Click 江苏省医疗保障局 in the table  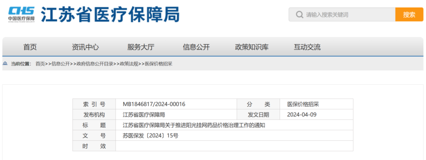point(144,115)
